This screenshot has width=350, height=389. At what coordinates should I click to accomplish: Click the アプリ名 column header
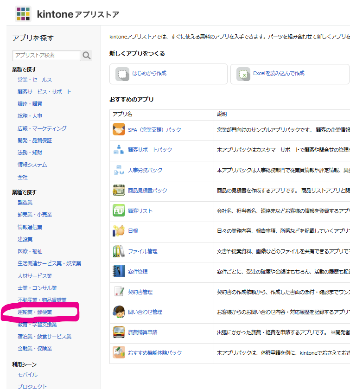[122, 114]
